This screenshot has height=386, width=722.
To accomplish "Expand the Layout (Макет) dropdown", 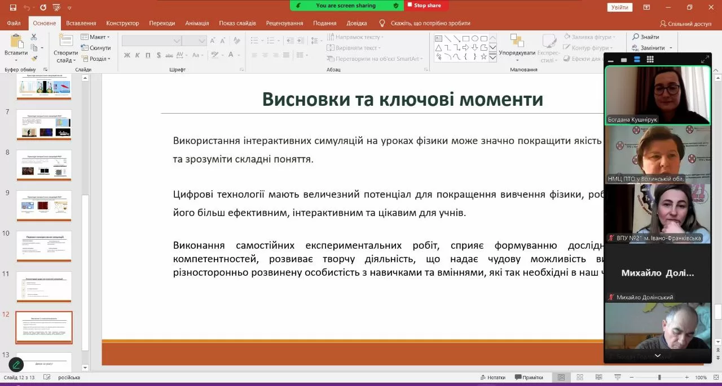I will click(96, 37).
